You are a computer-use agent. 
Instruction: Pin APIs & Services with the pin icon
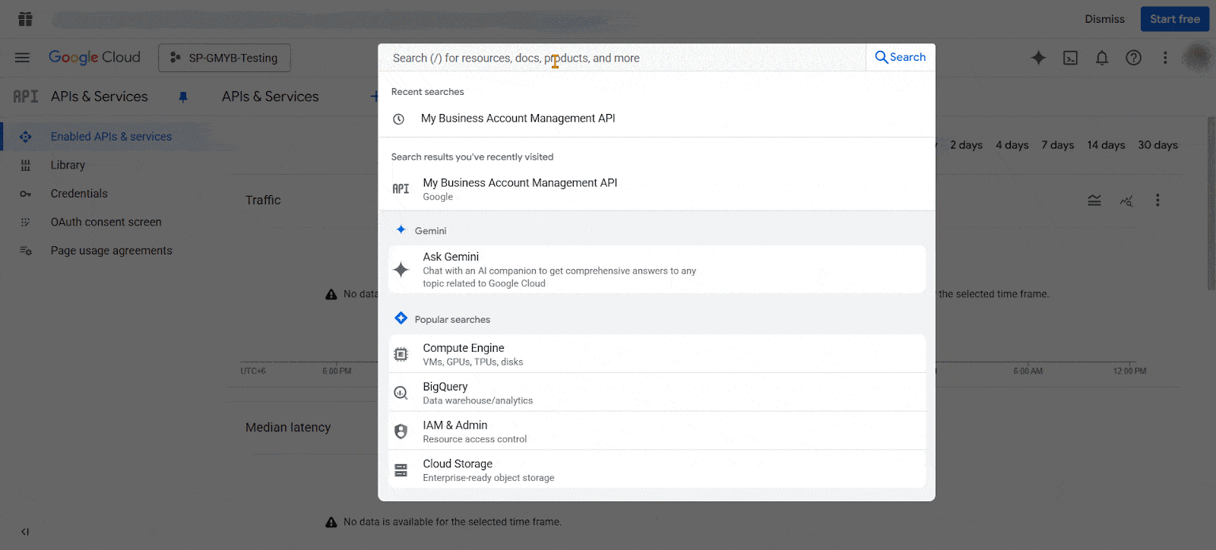point(183,96)
